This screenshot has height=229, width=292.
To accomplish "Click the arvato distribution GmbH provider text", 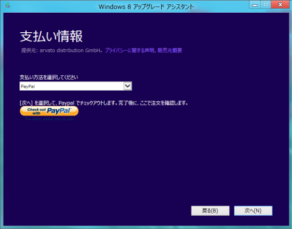I will (x=71, y=50).
